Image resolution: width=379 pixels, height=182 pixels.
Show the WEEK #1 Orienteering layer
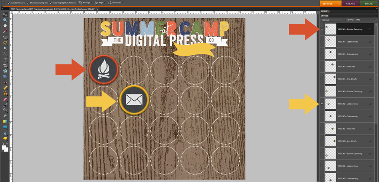(322, 54)
